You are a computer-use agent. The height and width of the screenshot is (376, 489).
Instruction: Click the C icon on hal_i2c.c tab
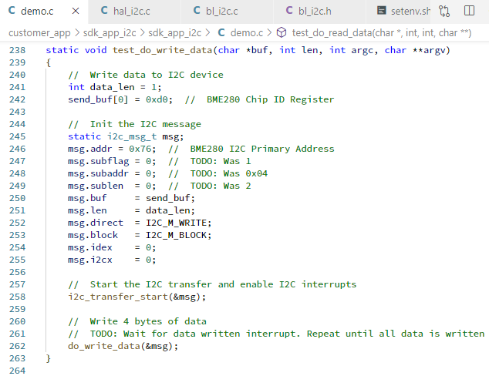click(104, 12)
